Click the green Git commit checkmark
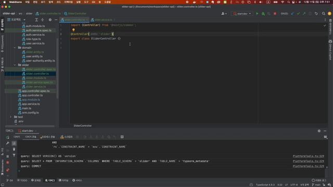The height and width of the screenshot is (187, 333). click(x=298, y=14)
